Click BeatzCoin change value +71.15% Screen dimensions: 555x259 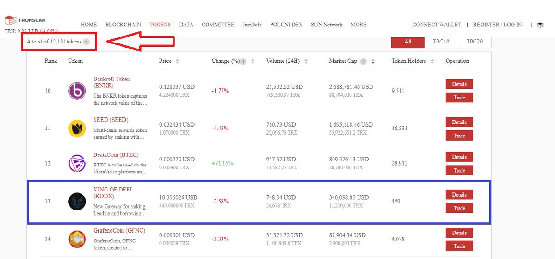222,163
